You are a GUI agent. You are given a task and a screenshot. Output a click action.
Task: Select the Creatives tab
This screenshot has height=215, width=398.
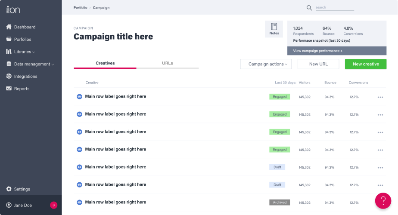point(105,63)
